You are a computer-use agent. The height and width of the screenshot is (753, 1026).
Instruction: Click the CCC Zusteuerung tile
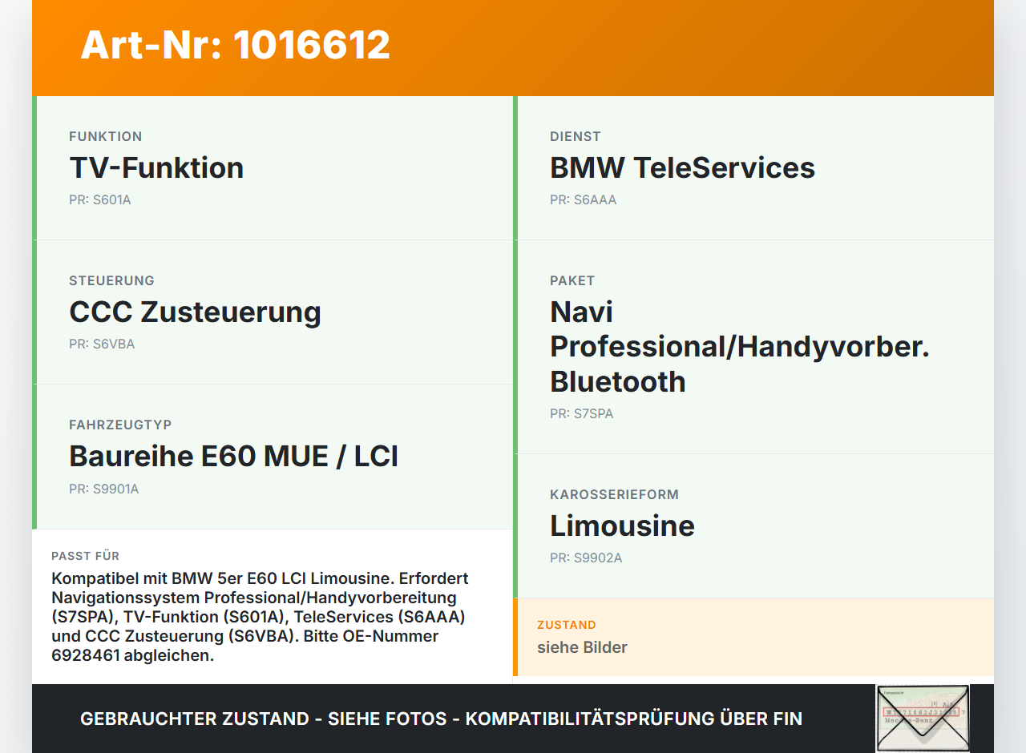[273, 312]
